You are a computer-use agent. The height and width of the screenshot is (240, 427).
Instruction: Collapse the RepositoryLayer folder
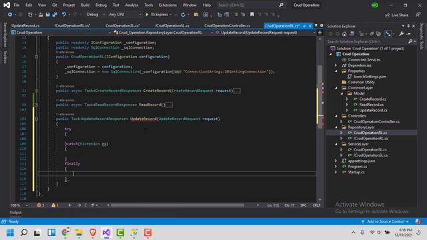click(x=336, y=127)
